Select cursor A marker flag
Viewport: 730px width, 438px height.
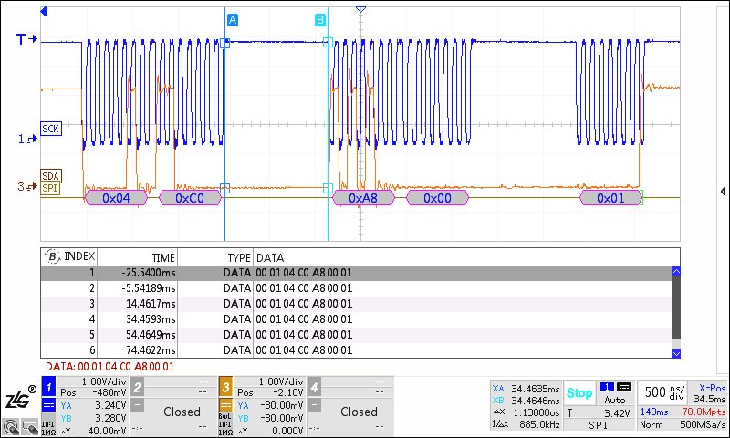click(233, 20)
